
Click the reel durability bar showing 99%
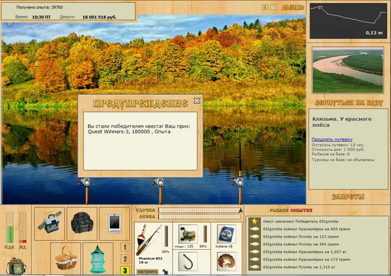205,234
